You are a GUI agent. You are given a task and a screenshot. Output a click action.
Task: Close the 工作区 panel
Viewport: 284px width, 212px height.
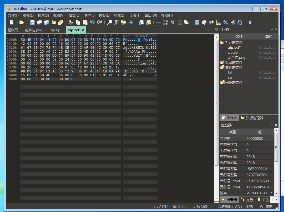click(x=276, y=29)
